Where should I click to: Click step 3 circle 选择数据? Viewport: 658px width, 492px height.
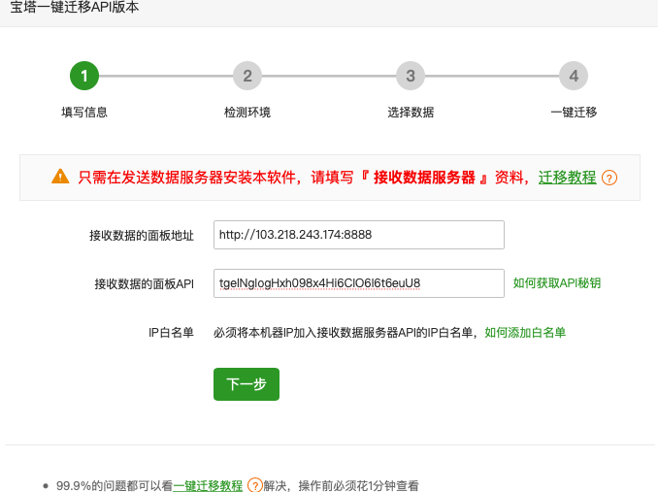coord(411,76)
